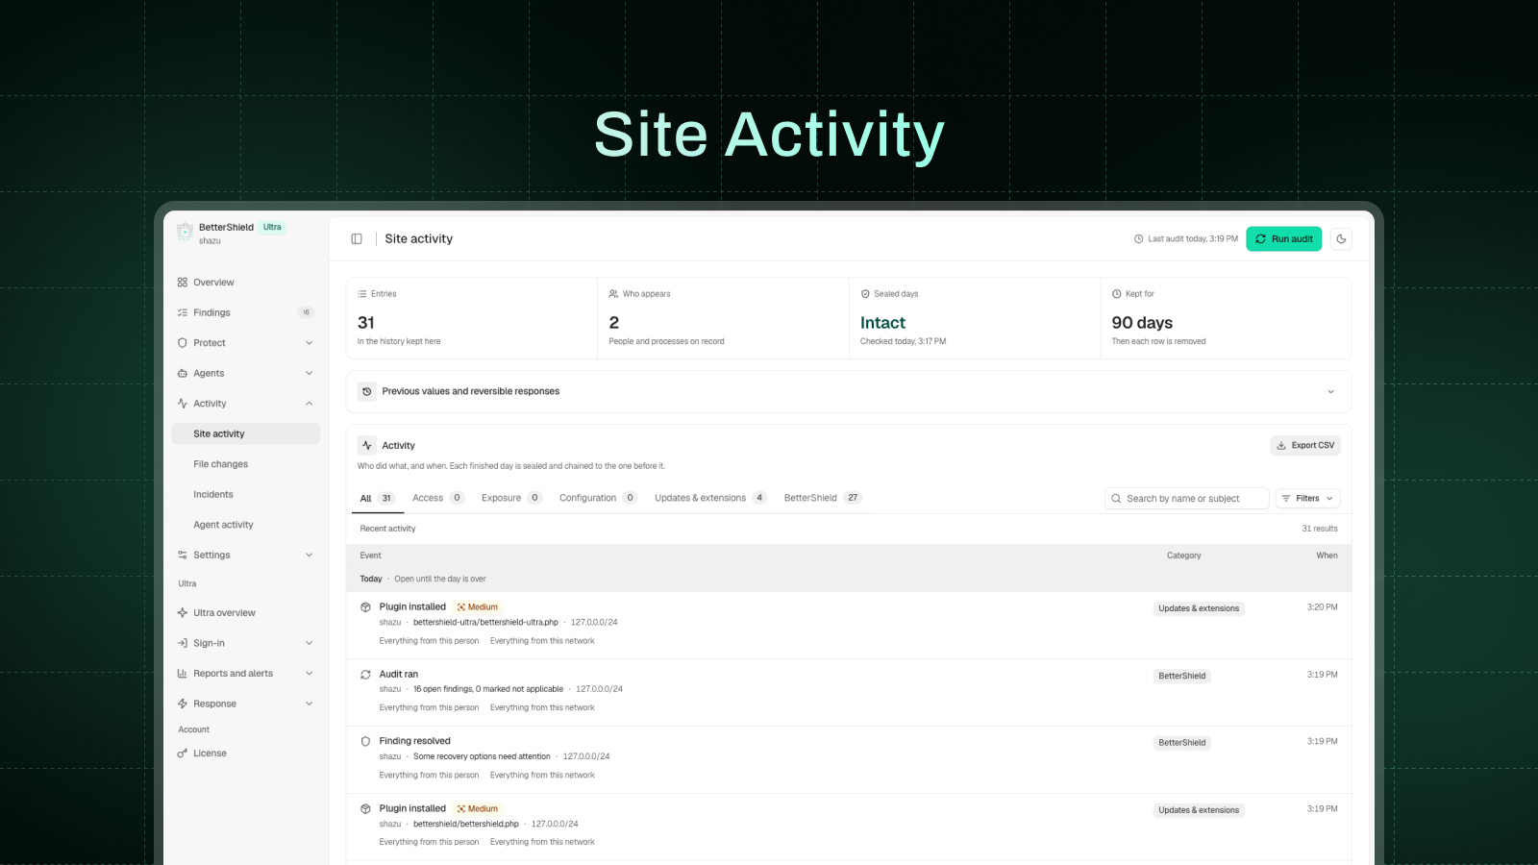Viewport: 1538px width, 865px height.
Task: Click the BetterShield logo icon
Action: tap(185, 232)
